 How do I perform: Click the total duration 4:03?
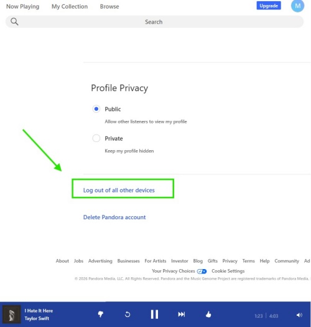click(x=274, y=316)
